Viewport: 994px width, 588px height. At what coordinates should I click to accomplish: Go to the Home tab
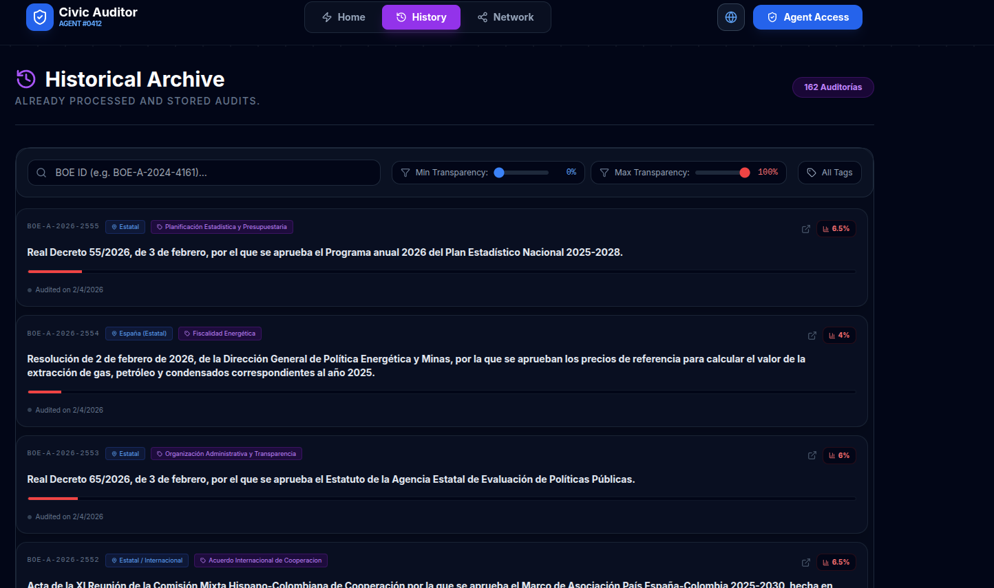point(343,17)
